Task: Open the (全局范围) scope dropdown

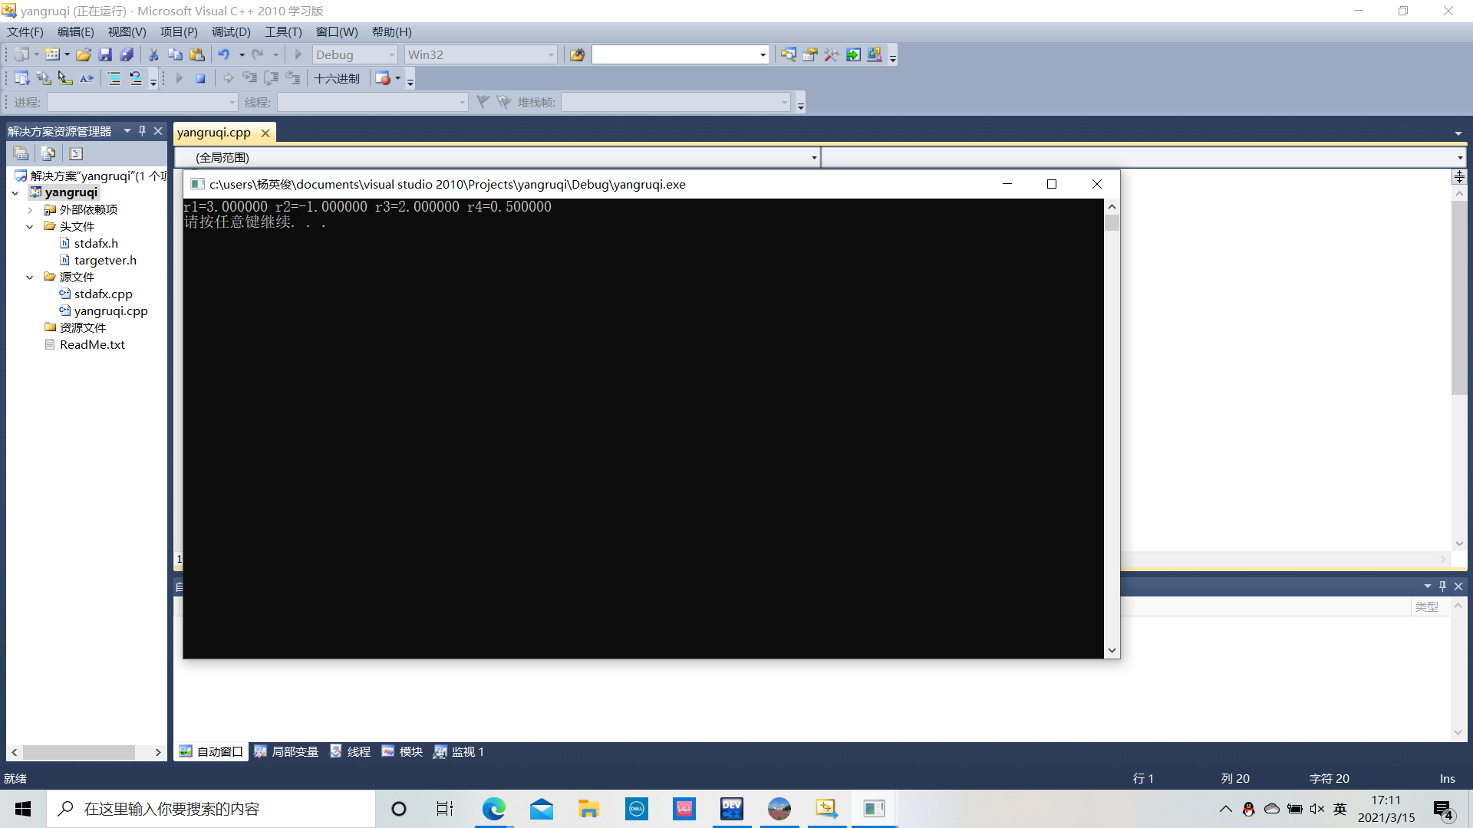Action: click(x=814, y=157)
